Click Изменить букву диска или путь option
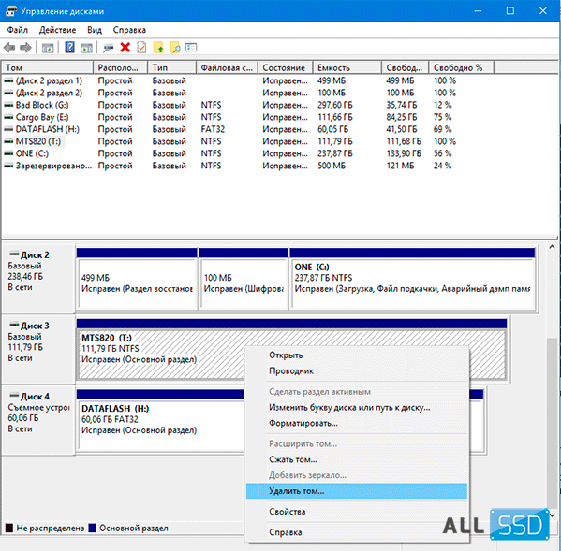 [349, 407]
